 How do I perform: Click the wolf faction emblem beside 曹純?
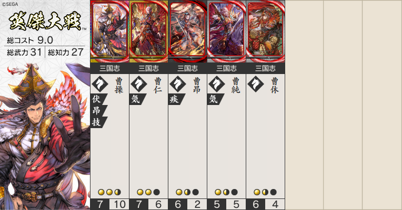pos(217,84)
